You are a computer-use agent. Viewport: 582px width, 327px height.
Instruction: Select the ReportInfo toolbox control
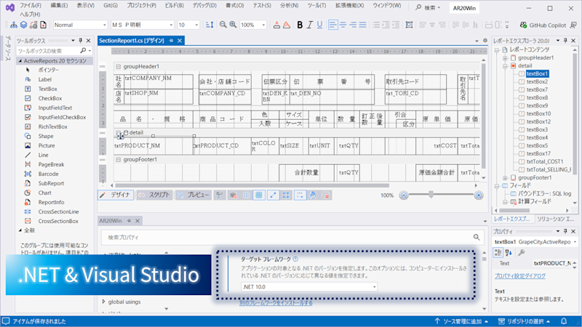pos(51,202)
